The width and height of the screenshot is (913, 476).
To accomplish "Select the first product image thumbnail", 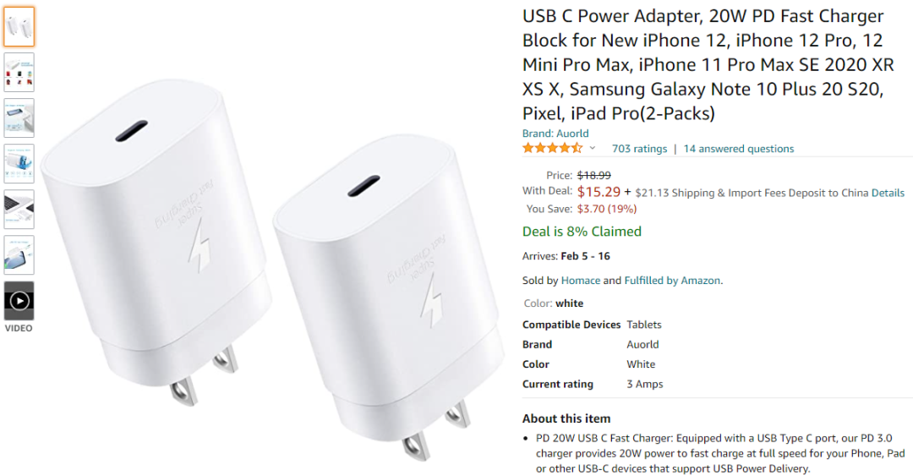I will pos(19,27).
